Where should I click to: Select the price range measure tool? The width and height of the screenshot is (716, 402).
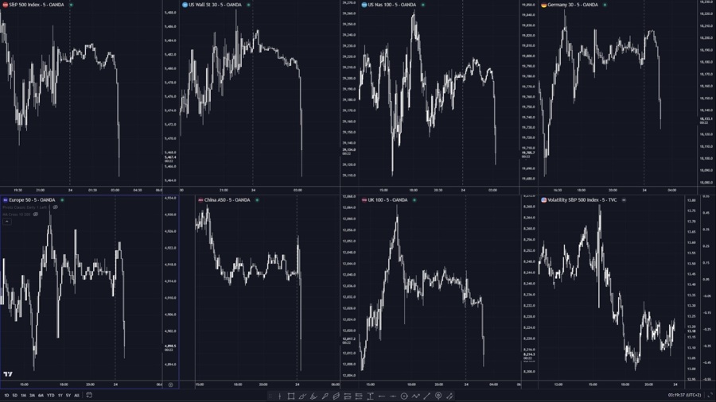tap(370, 396)
